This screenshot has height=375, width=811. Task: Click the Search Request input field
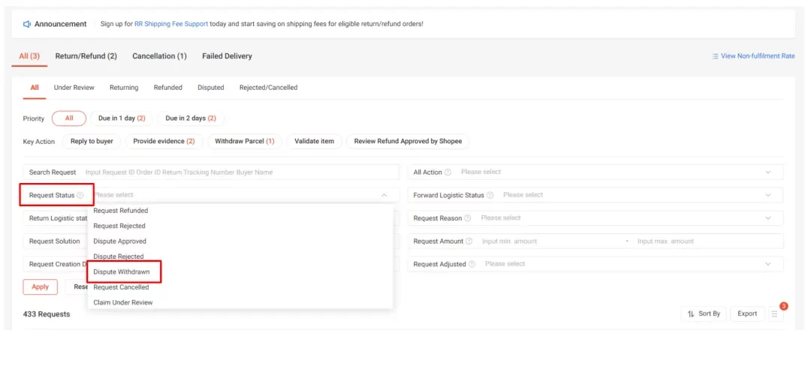240,172
